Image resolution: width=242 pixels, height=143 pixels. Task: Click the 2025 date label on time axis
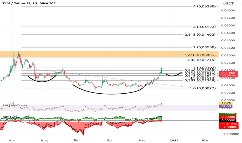(174, 140)
